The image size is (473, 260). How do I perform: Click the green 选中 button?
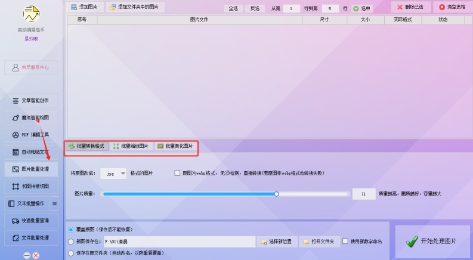(x=362, y=8)
